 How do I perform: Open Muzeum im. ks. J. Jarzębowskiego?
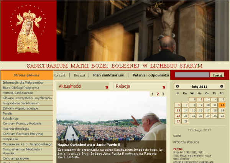pos(27,144)
